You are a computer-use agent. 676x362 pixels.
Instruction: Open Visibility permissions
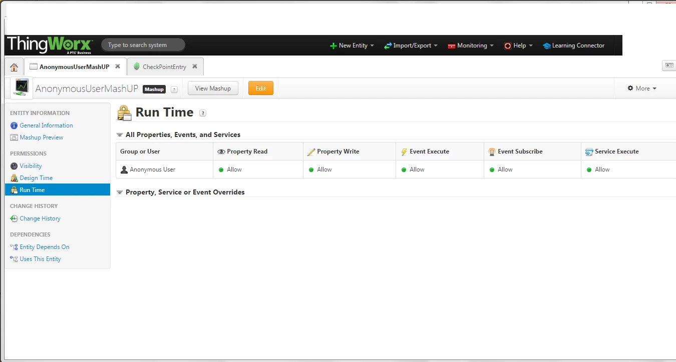(x=31, y=166)
